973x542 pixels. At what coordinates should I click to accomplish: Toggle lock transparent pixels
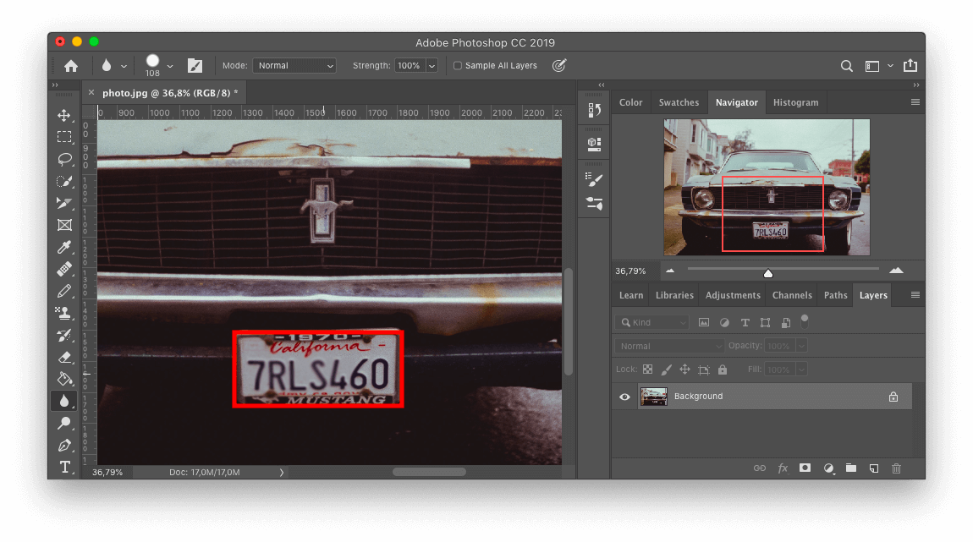[x=648, y=370]
